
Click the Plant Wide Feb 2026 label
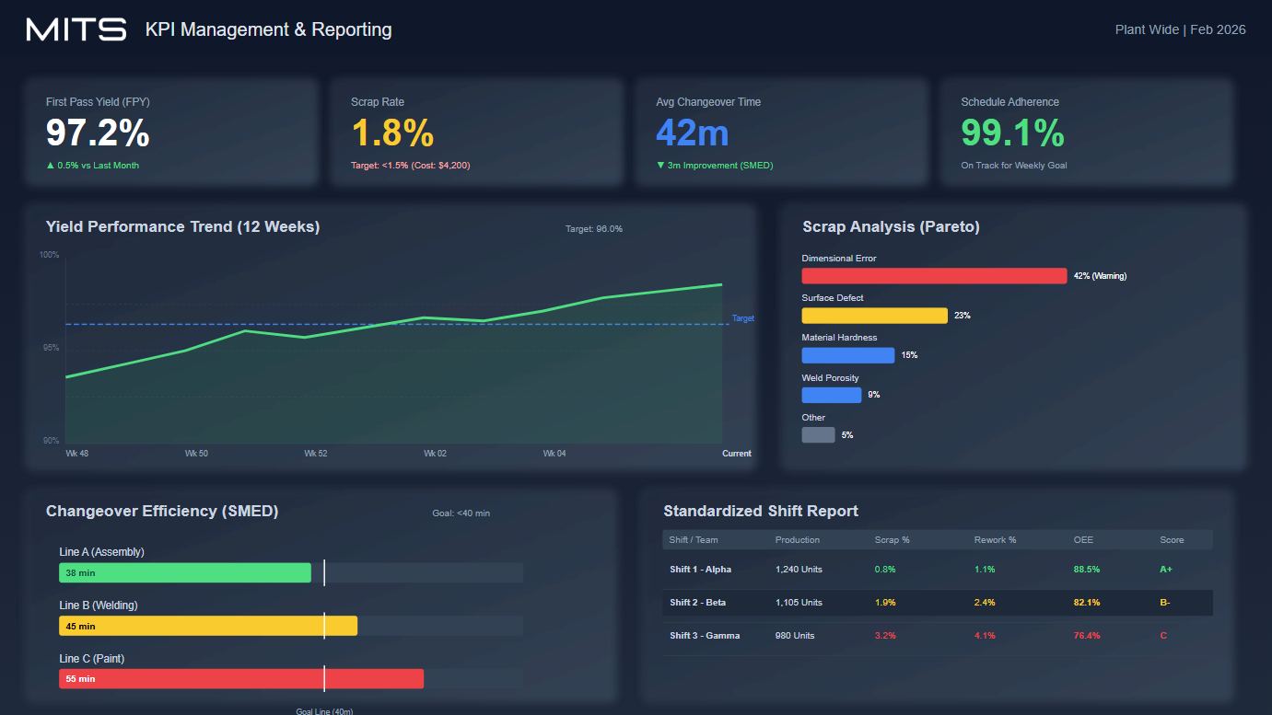coord(1180,29)
